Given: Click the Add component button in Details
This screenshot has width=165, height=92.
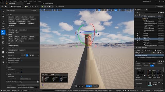Looking at the screenshot, I should tap(153, 53).
